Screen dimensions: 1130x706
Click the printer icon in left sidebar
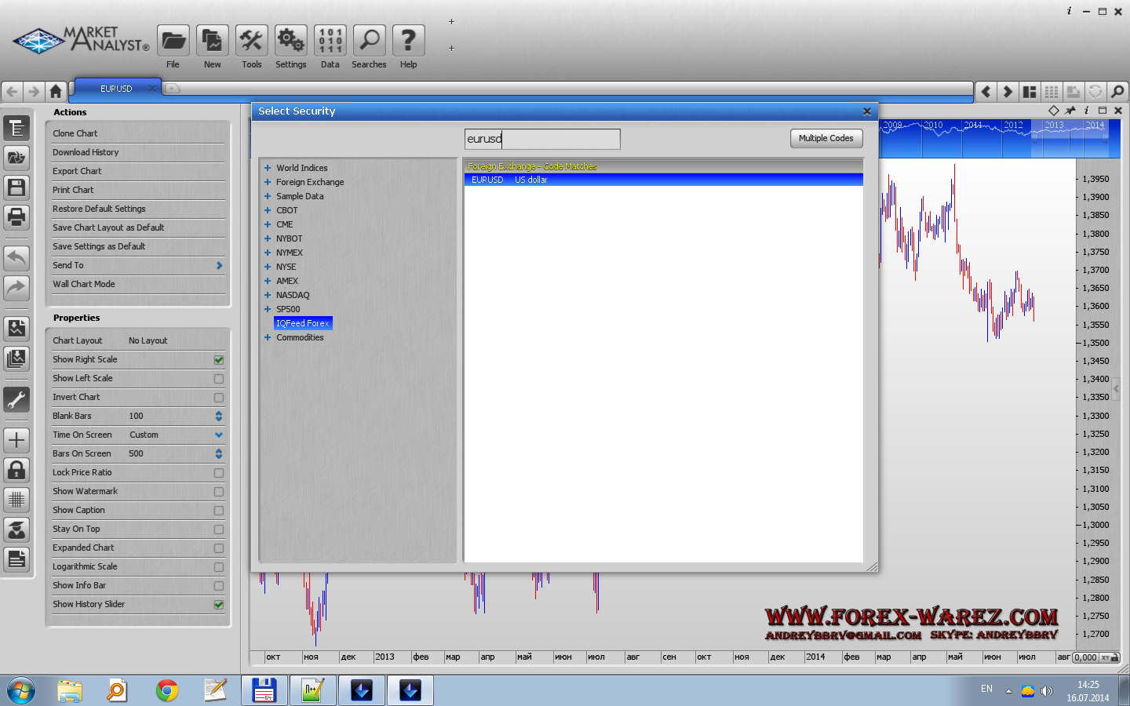click(x=16, y=217)
